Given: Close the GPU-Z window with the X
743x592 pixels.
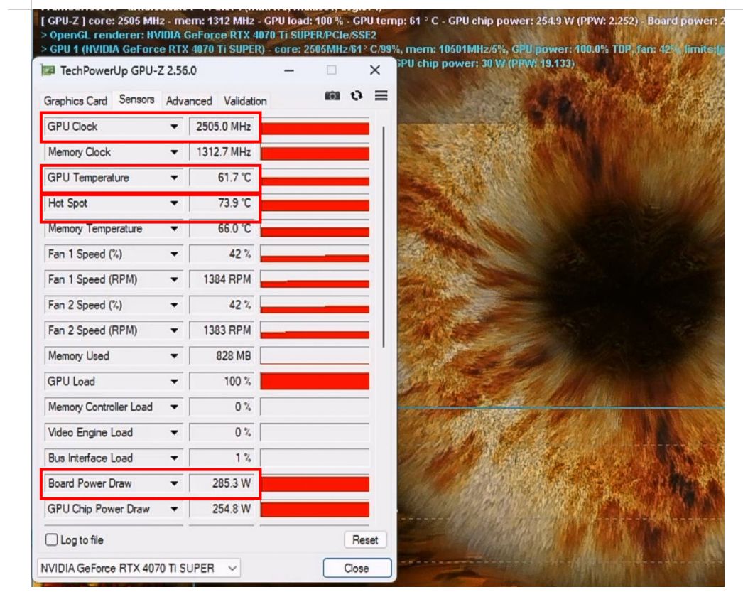Looking at the screenshot, I should coord(375,70).
